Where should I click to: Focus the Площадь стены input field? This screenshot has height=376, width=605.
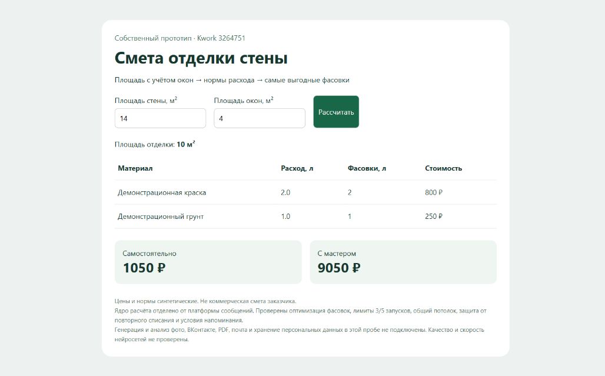(x=160, y=118)
